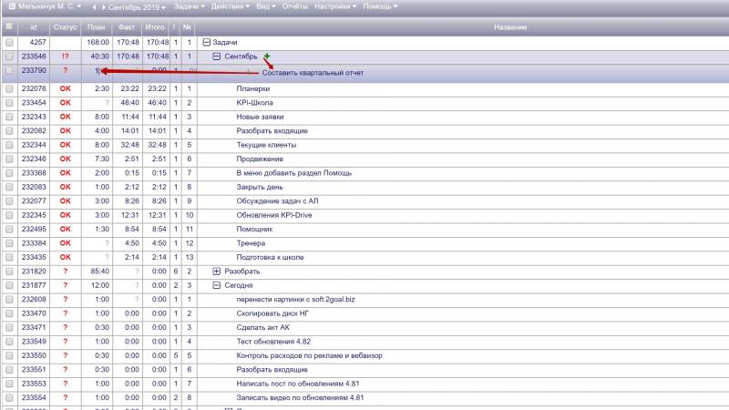Select task Обсуждение задач с АЛ
The height and width of the screenshot is (410, 729).
tap(277, 201)
